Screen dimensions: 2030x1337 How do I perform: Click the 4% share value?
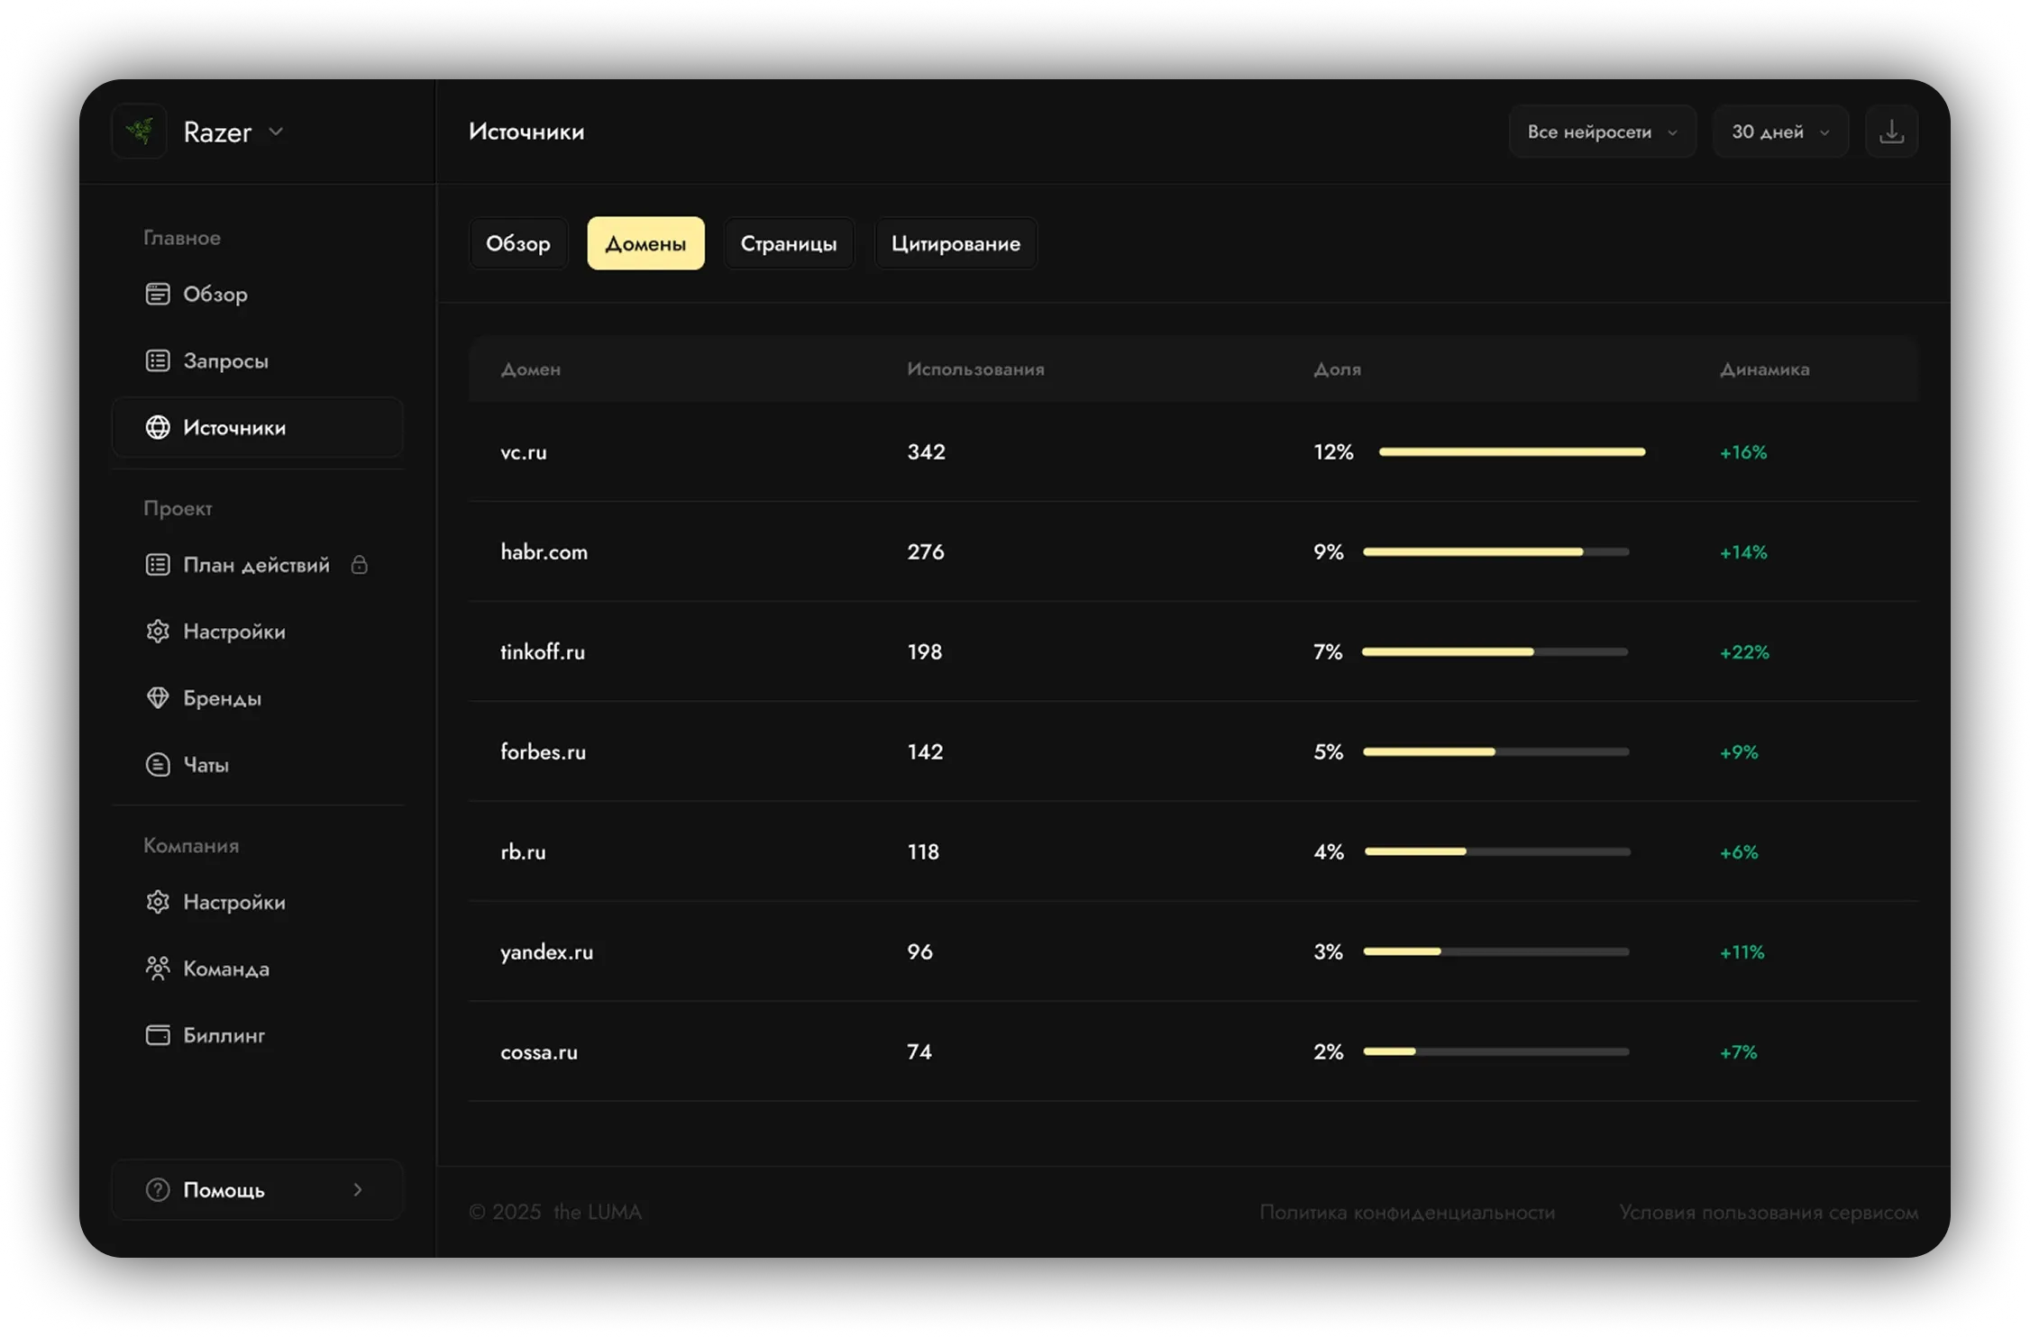1329,852
